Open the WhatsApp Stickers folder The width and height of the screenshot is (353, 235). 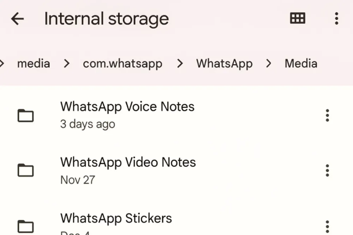tap(116, 218)
